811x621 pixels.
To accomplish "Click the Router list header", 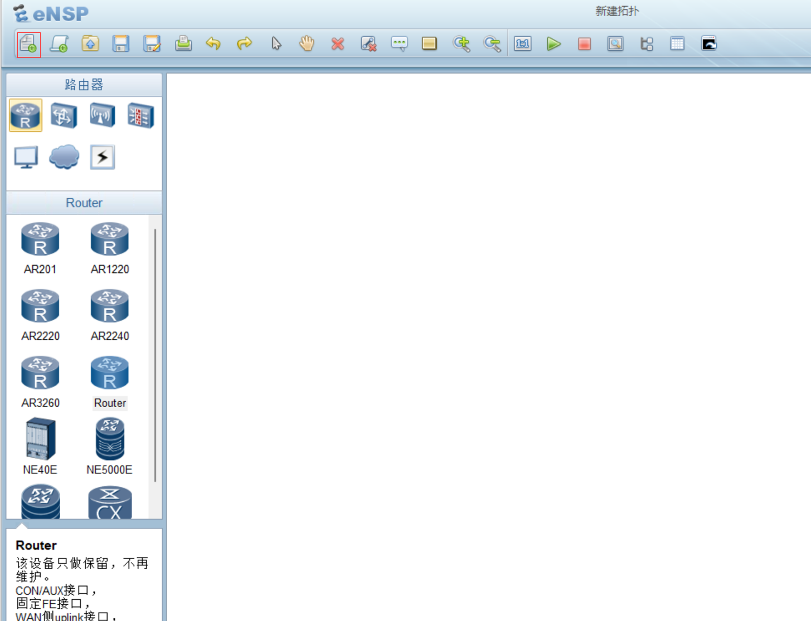I will [x=84, y=203].
